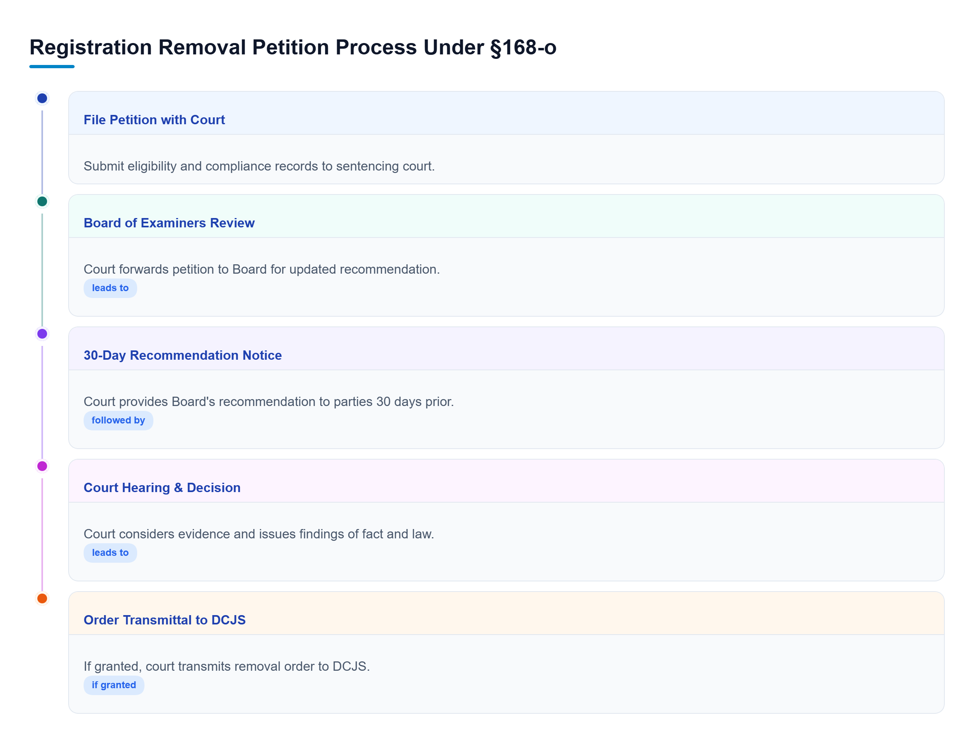Click text 'Submit eligibility and compliance records to sentencing court.'
This screenshot has height=743, width=974.
coord(259,166)
